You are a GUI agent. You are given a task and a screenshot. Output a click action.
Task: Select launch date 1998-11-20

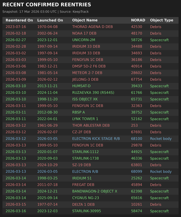48,99
